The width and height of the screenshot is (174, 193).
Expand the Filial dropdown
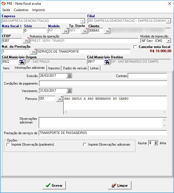point(168,21)
